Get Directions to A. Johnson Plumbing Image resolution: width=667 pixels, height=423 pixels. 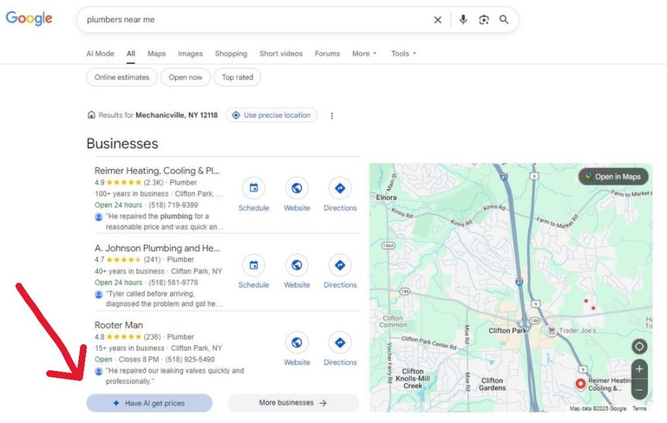pyautogui.click(x=340, y=266)
